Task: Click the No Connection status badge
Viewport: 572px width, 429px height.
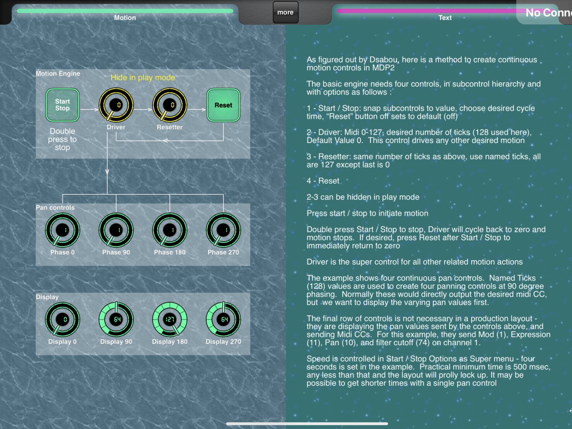Action: [544, 12]
